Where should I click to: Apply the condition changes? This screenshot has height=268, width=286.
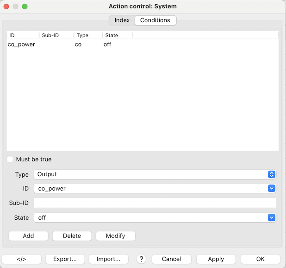click(216, 259)
